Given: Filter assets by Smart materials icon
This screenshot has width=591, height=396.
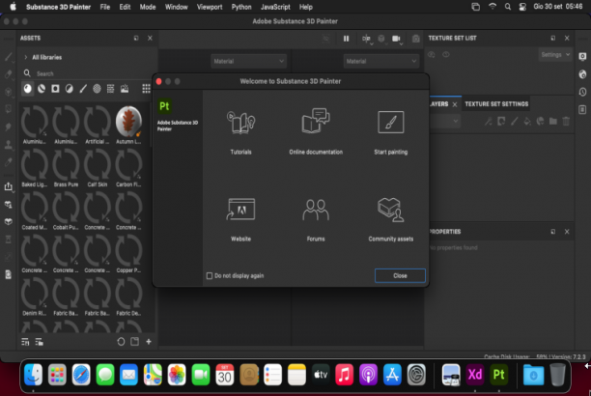Looking at the screenshot, I should (42, 89).
